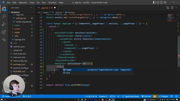Open the Selection menu

[x=23, y=3]
